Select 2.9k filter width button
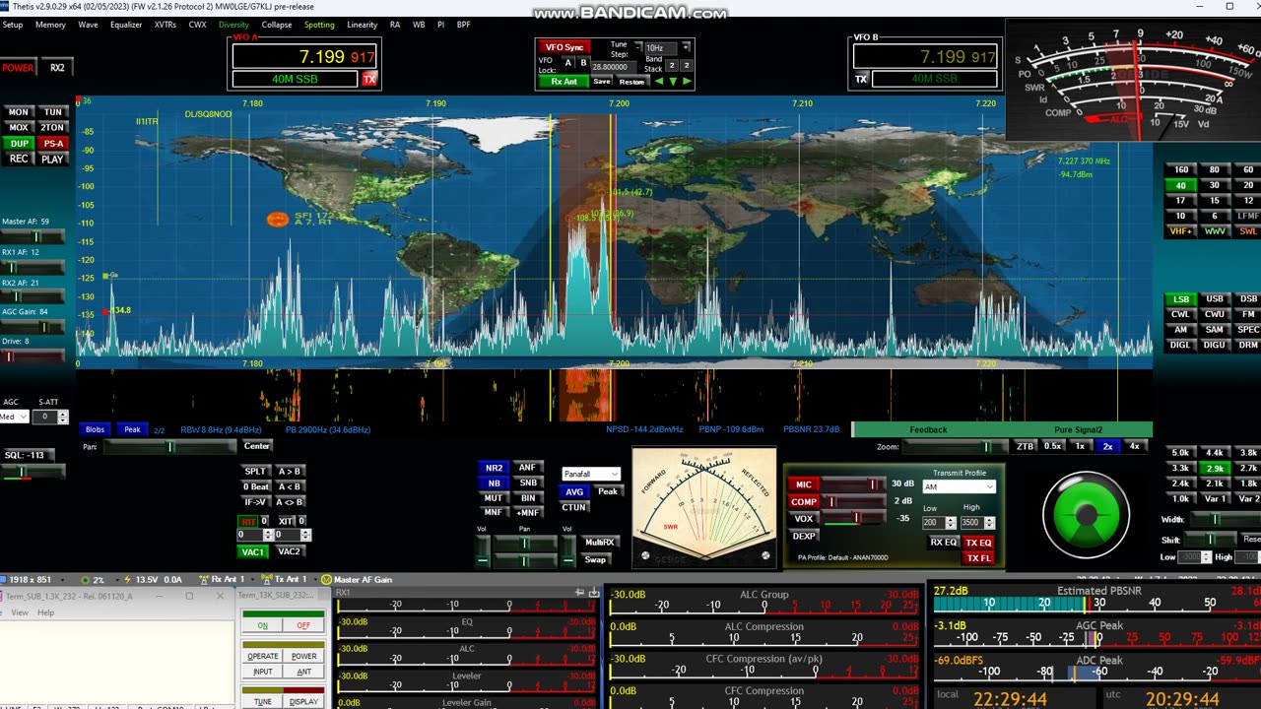This screenshot has height=709, width=1261. pos(1214,468)
